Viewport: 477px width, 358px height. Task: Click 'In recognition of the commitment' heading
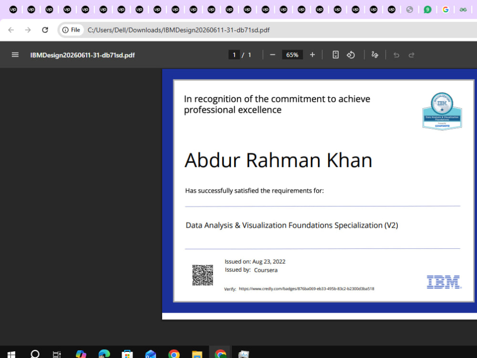coord(277,104)
